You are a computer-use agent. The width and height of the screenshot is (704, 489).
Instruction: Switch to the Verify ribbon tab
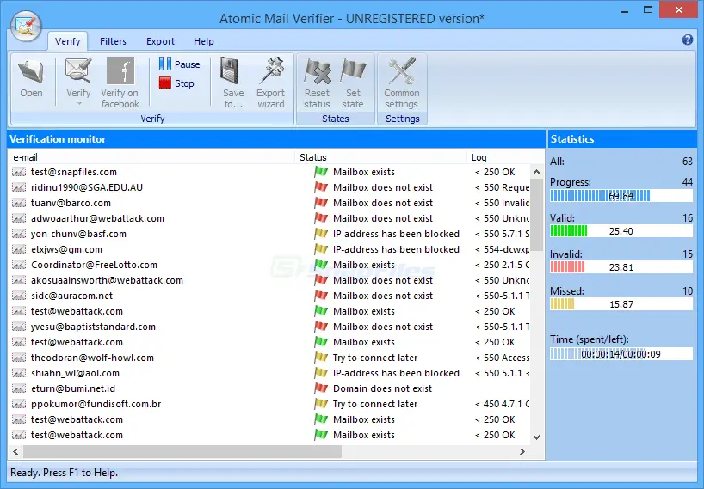(67, 41)
